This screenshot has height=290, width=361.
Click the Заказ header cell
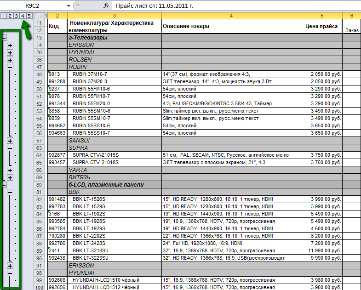point(351,26)
